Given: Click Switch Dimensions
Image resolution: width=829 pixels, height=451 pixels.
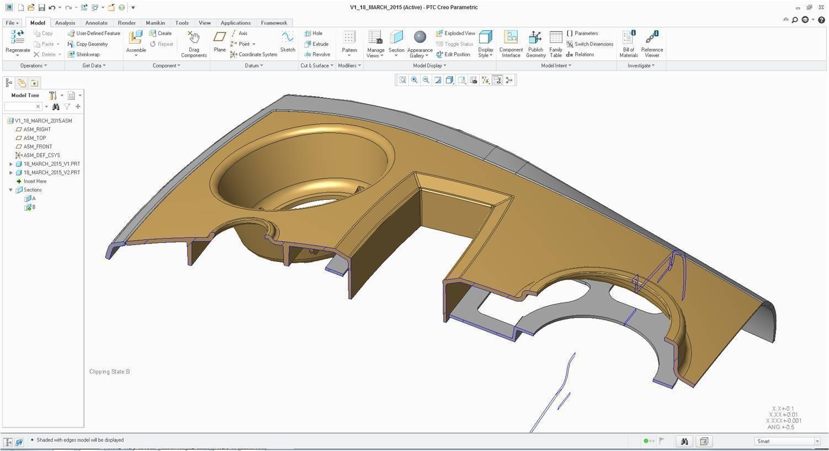Looking at the screenshot, I should click(x=590, y=44).
